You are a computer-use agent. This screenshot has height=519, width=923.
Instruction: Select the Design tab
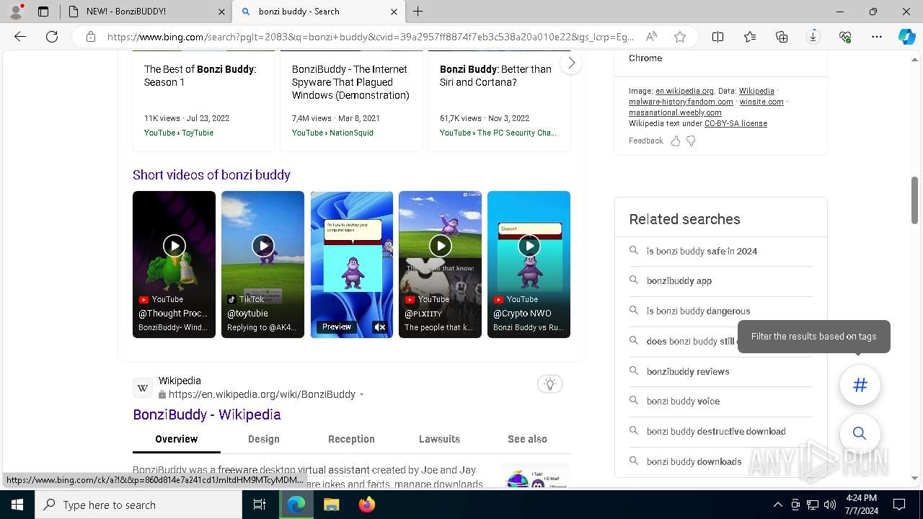pos(264,439)
